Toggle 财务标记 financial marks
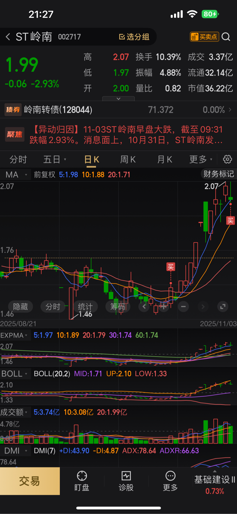 pyautogui.click(x=218, y=174)
